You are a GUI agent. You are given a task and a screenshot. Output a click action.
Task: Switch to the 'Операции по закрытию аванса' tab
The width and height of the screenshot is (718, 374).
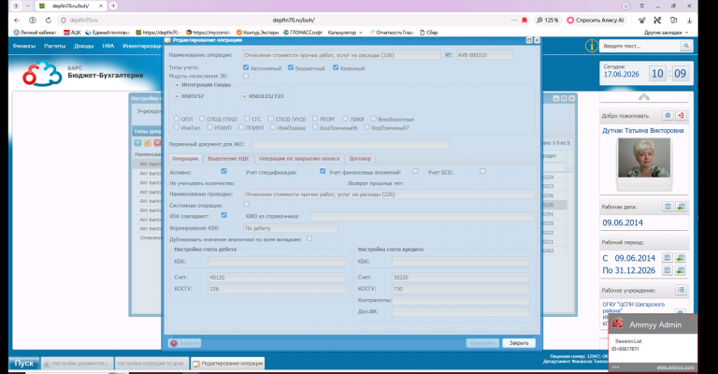[299, 159]
